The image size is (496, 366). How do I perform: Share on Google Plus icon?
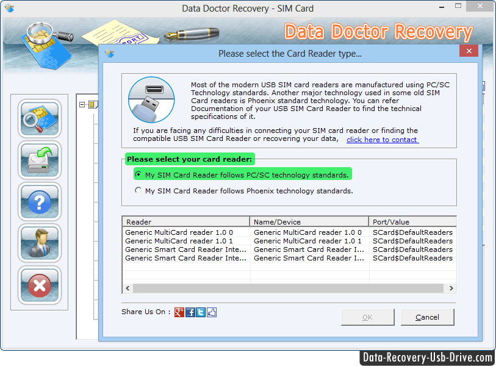click(x=179, y=312)
